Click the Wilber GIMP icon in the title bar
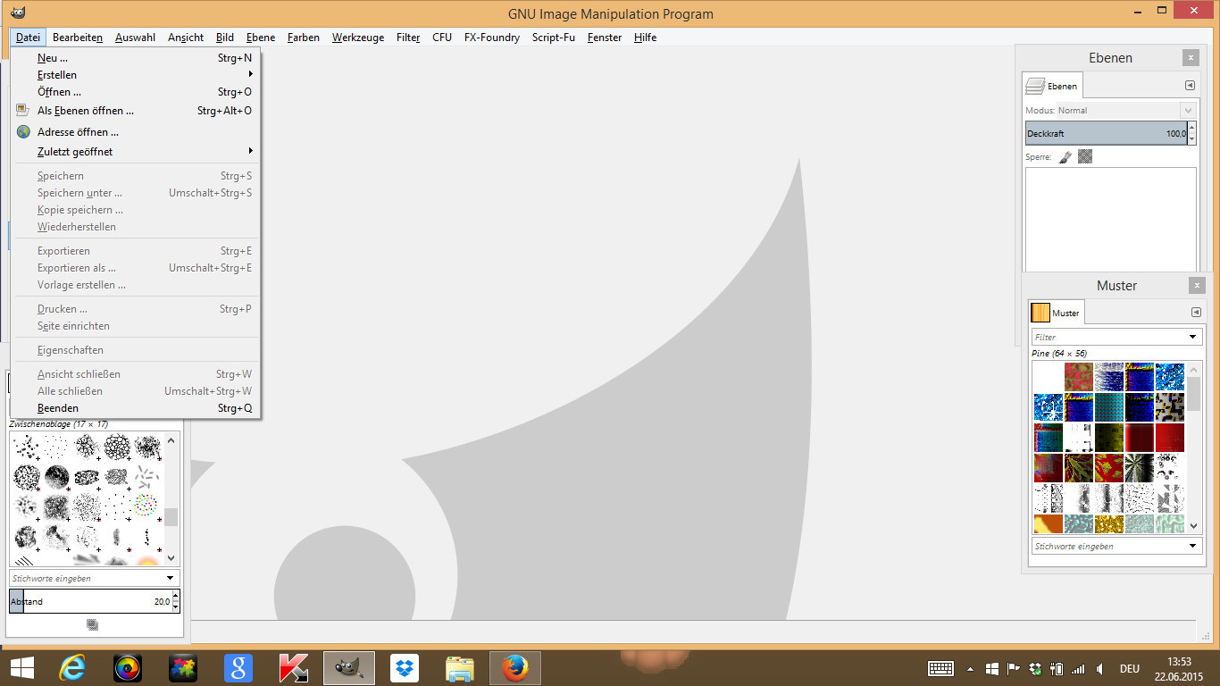1220x686 pixels. coord(18,13)
